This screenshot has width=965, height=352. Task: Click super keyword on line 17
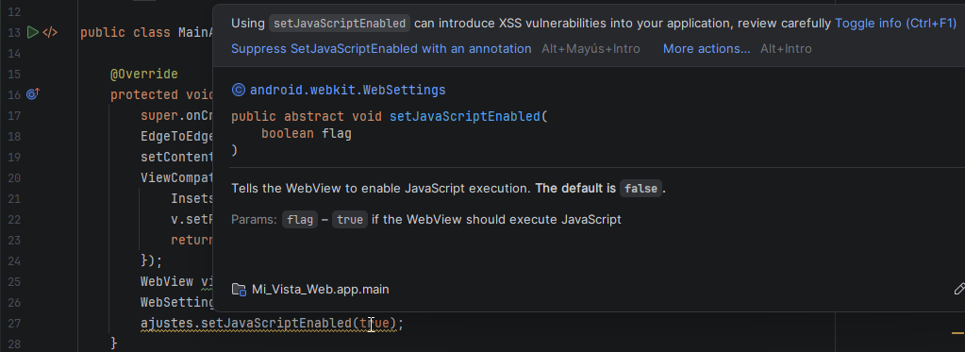tap(159, 116)
